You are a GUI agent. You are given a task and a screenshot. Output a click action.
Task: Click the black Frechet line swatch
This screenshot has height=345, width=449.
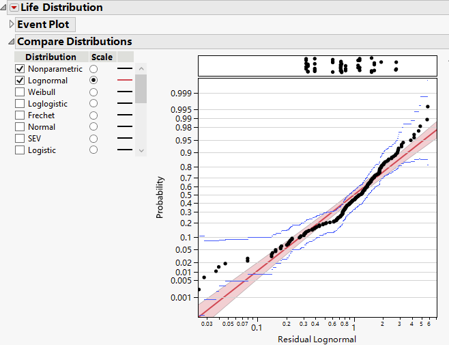tap(125, 115)
